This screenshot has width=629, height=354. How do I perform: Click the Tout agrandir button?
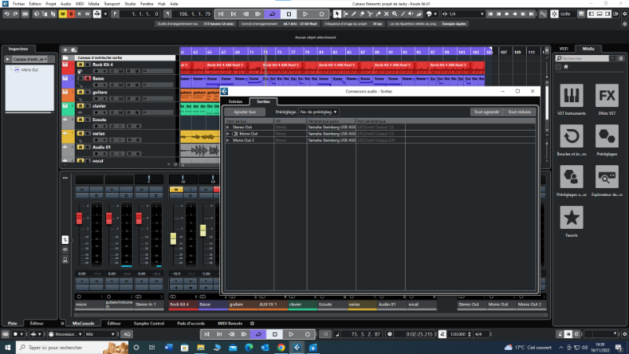[485, 112]
